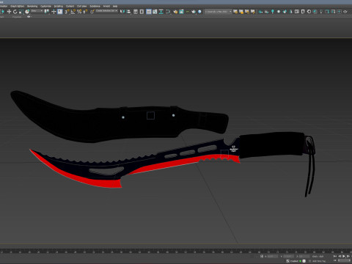Open the Schematic View
The width and height of the screenshot is (352, 264).
pyautogui.click(x=161, y=12)
